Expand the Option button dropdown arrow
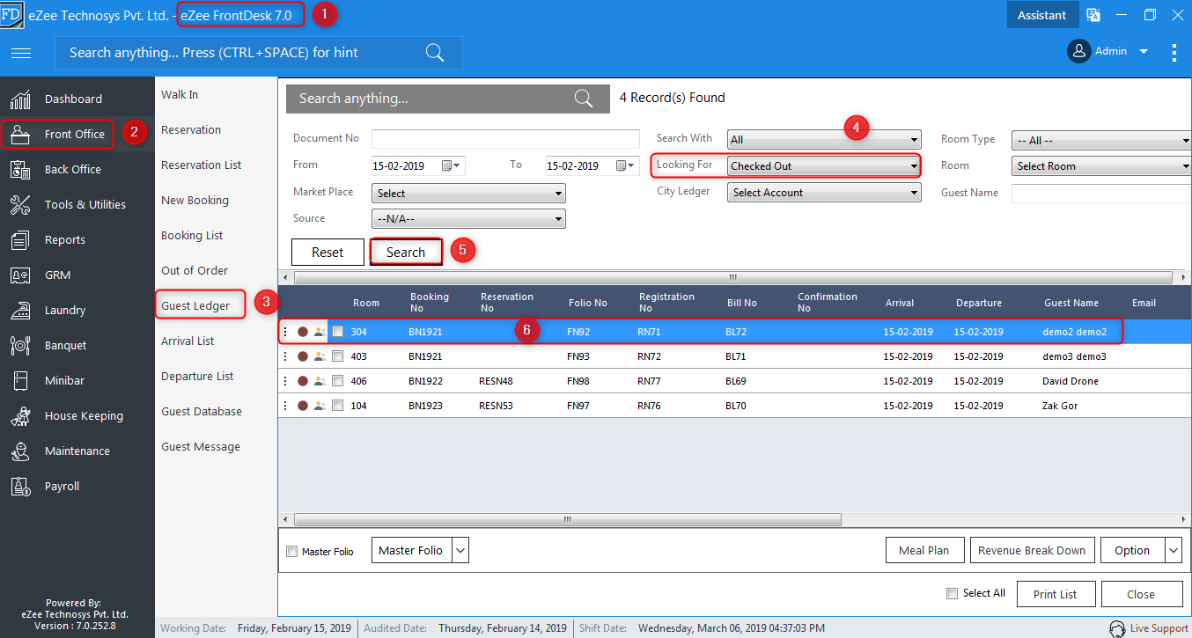This screenshot has width=1192, height=638. point(1173,550)
